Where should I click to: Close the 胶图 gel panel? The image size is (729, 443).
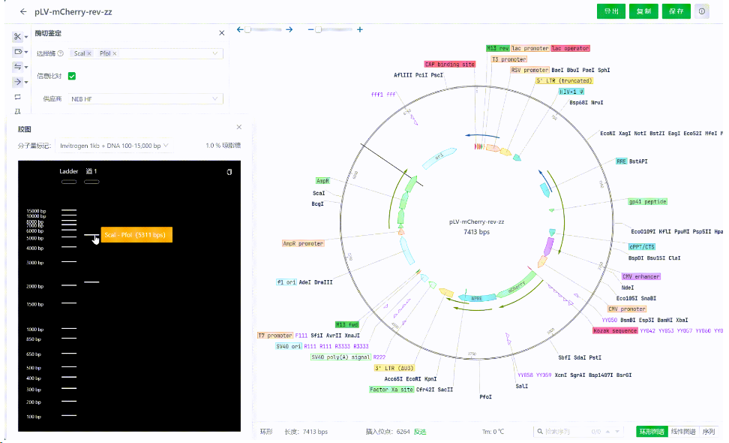coord(239,127)
